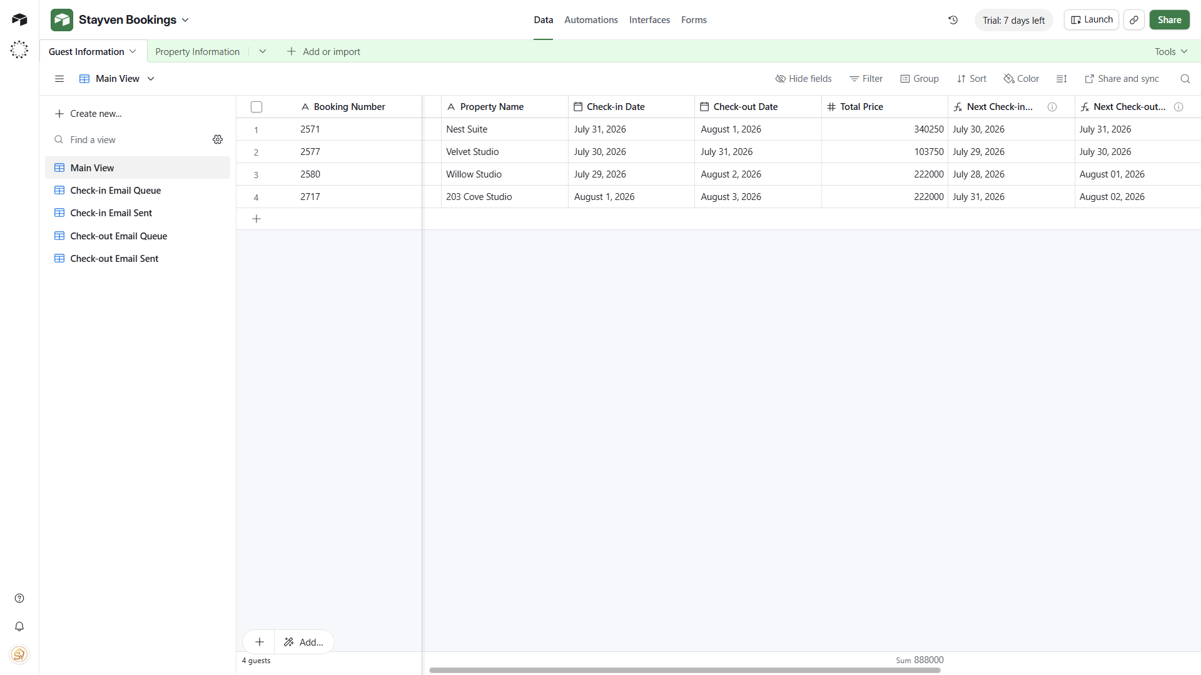Open the Color options
The height and width of the screenshot is (675, 1201).
pos(1021,79)
